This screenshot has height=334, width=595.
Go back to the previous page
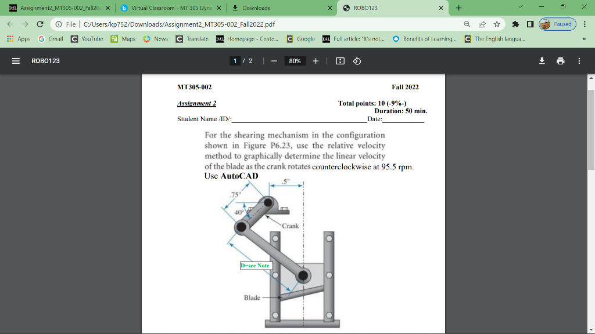click(x=10, y=24)
